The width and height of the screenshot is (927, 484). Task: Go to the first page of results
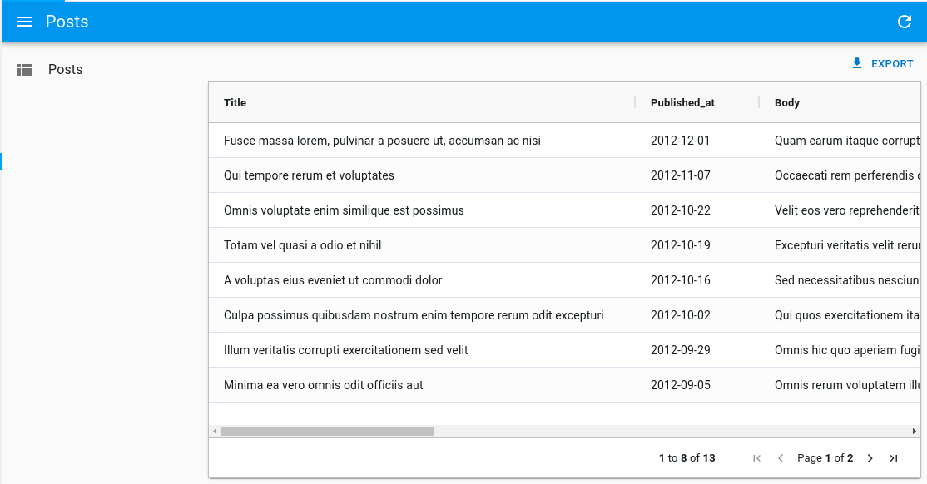click(756, 458)
